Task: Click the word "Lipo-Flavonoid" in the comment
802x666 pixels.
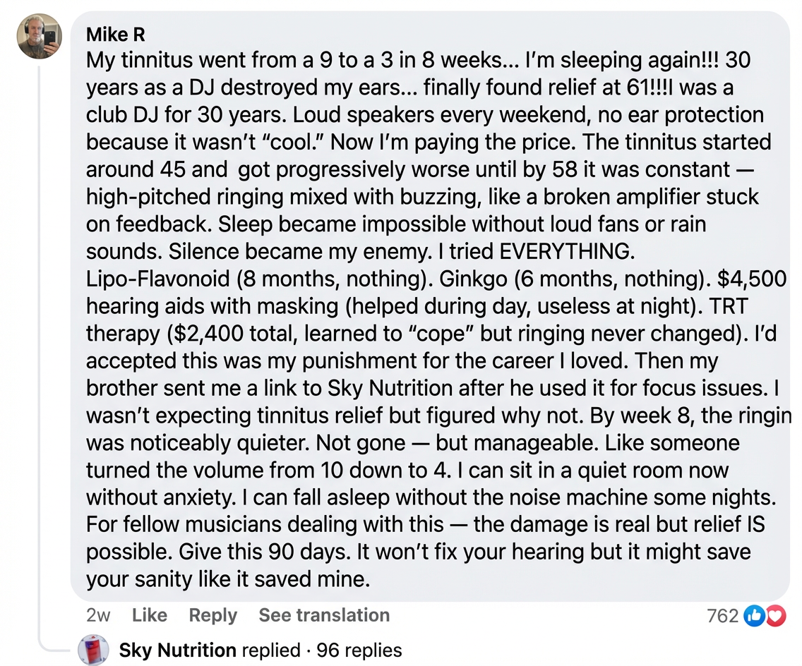Action: pos(158,279)
